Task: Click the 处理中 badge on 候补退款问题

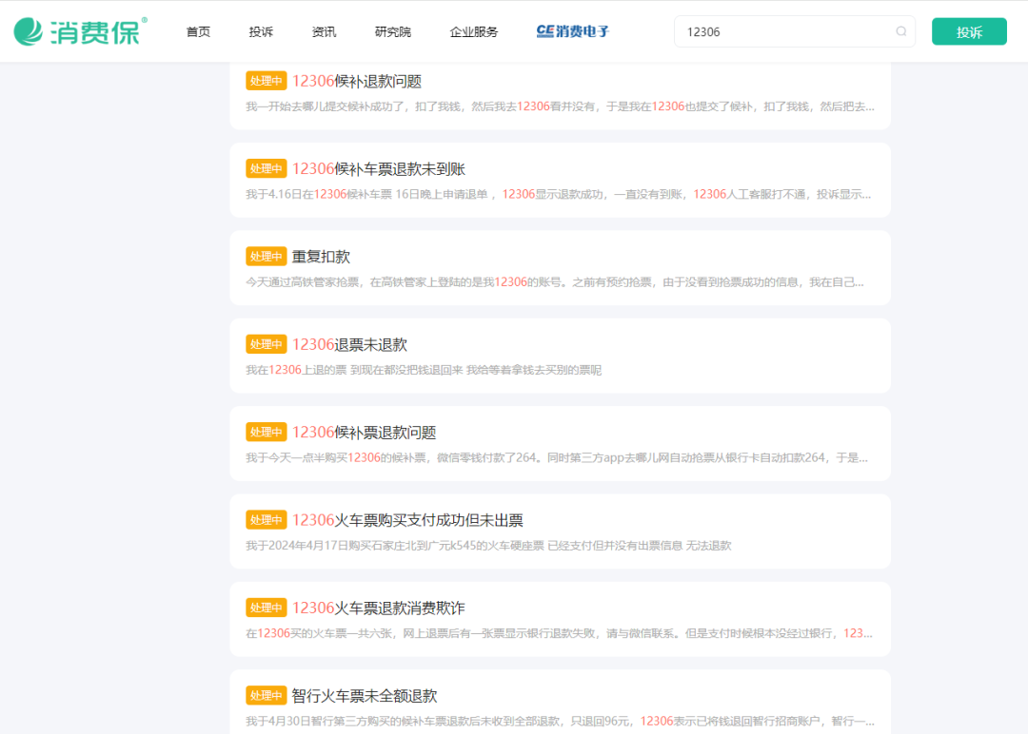Action: 266,81
